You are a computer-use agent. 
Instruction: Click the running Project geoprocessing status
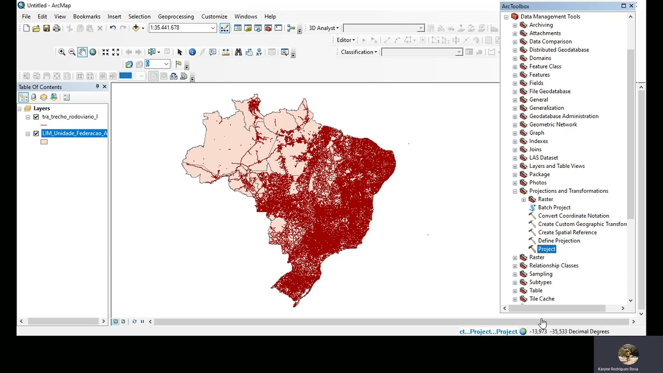488,332
